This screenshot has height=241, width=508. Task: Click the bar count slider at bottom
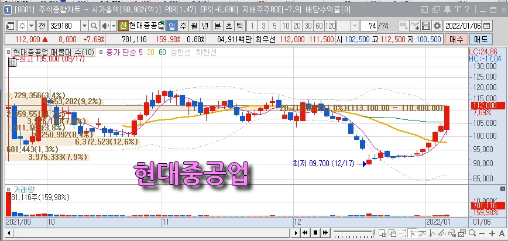click(353, 233)
